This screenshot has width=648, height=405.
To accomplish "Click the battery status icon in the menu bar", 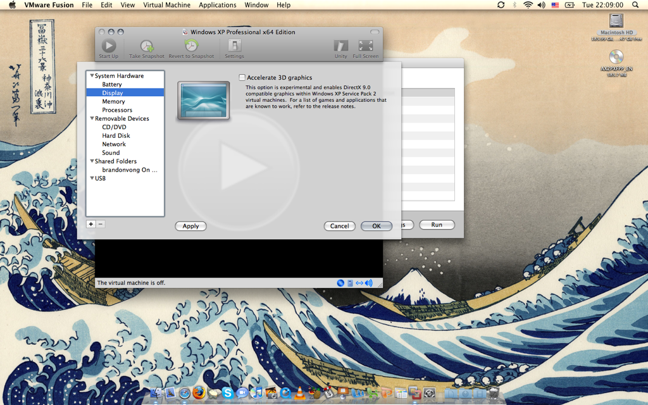I will (570, 5).
